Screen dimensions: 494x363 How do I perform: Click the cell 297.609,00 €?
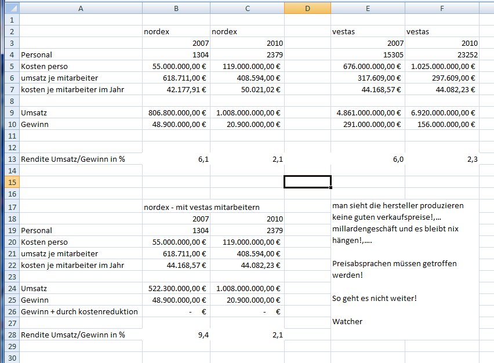click(x=442, y=78)
